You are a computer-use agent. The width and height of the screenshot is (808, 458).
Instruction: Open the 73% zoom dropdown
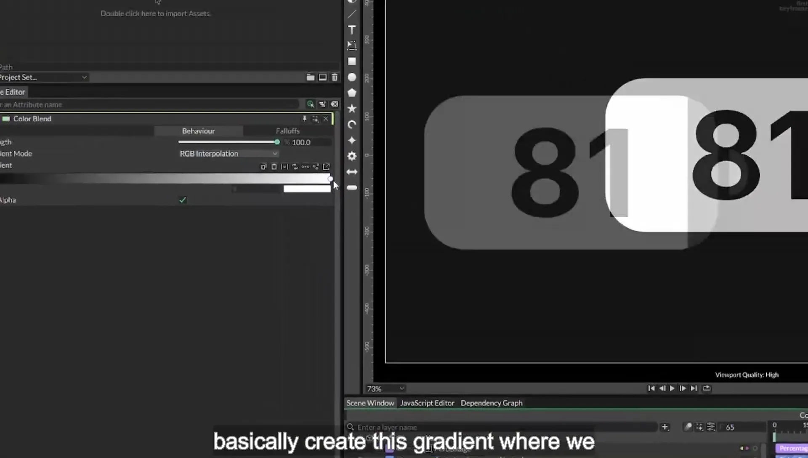point(385,389)
